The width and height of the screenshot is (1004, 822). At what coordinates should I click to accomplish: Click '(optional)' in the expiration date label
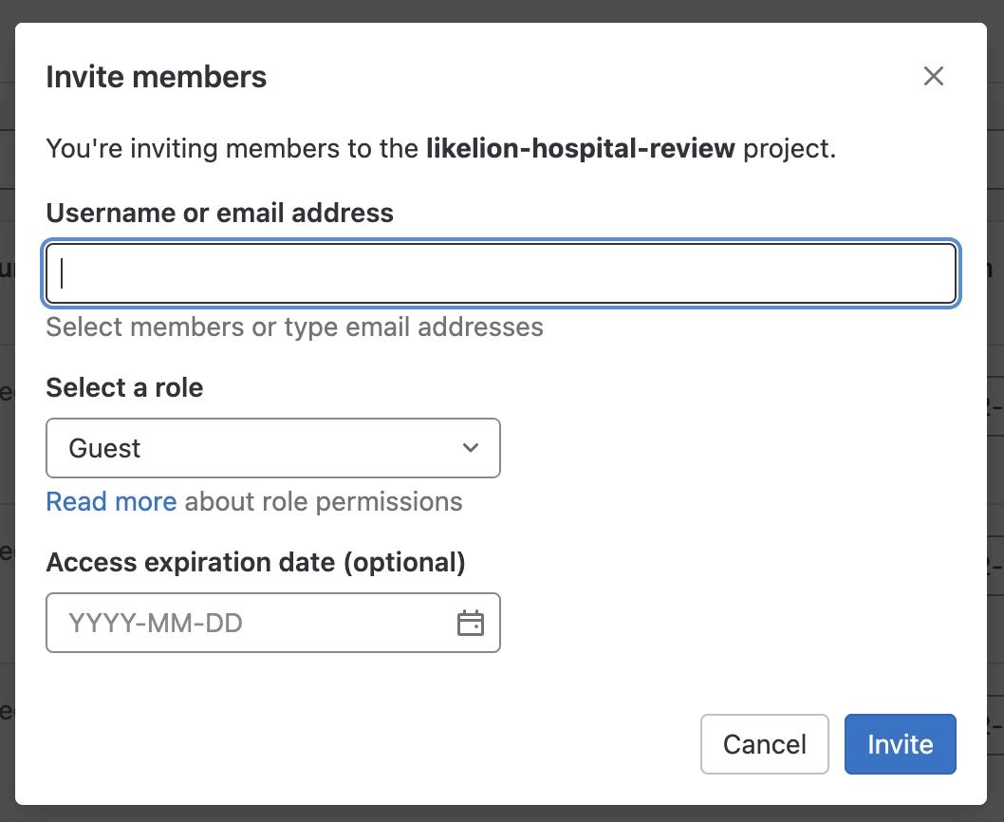(404, 563)
